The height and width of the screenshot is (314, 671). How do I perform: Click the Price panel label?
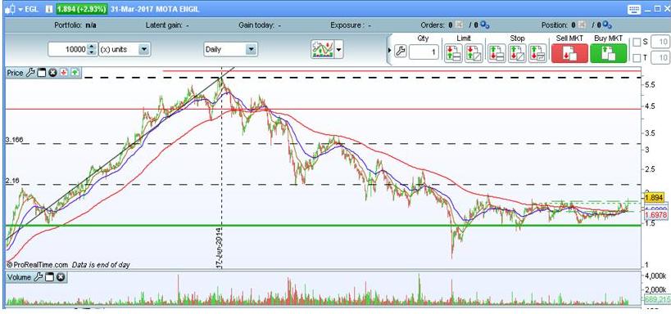[15, 73]
